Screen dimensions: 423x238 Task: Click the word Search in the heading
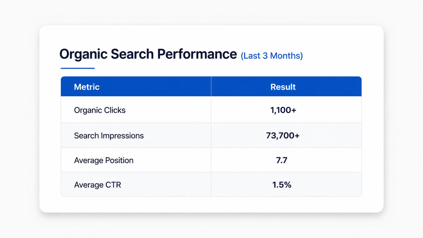(132, 54)
